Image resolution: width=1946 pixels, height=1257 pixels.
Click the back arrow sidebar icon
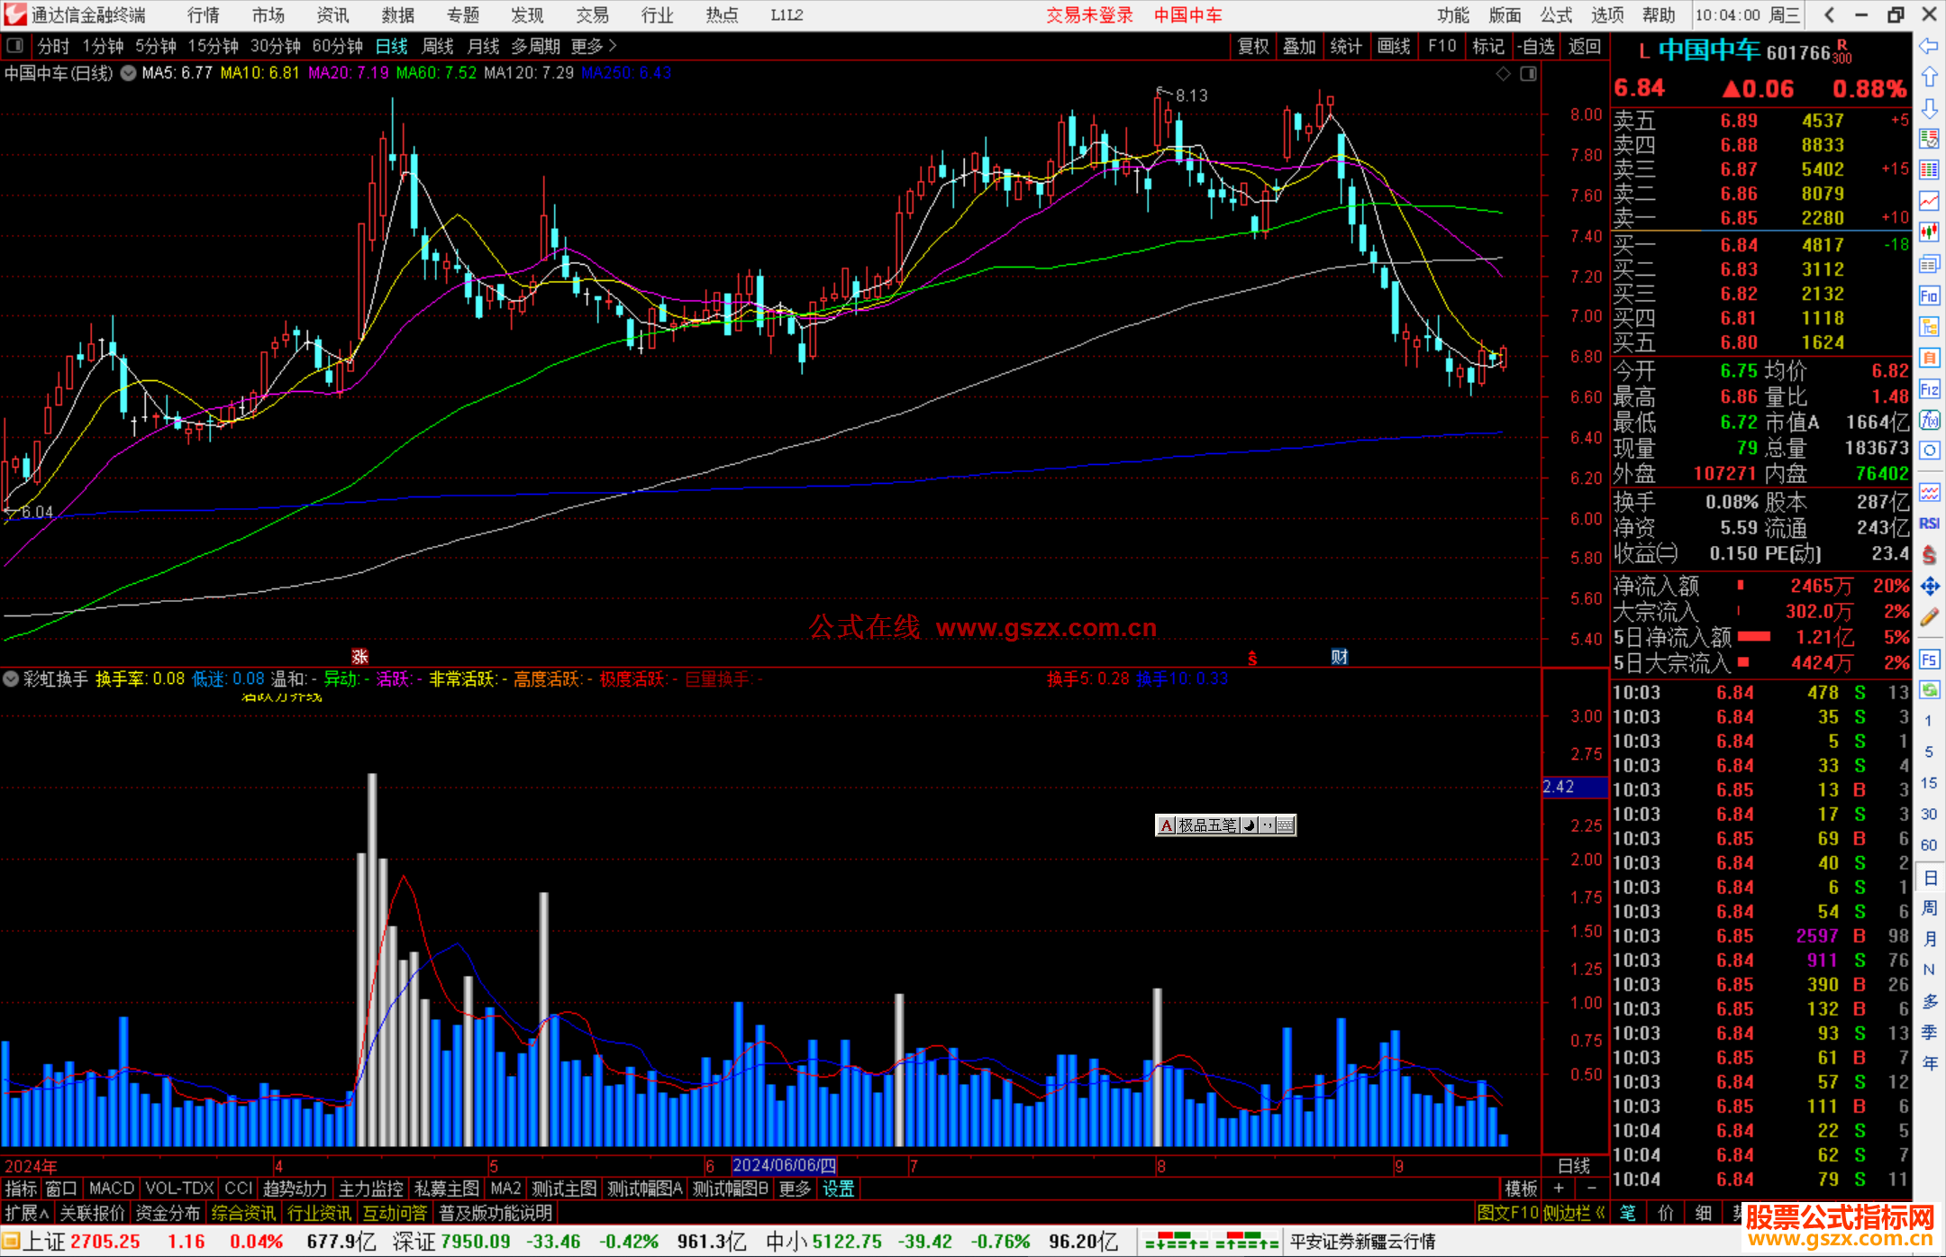pos(1929,46)
